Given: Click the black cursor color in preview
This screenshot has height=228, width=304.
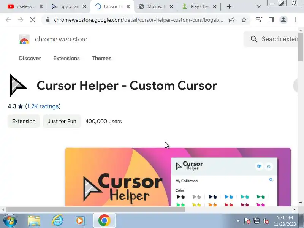Looking at the screenshot, I should pos(180,197).
